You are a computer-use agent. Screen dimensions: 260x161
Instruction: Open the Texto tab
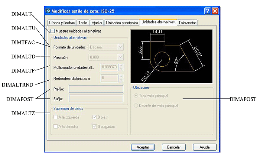click(x=83, y=23)
